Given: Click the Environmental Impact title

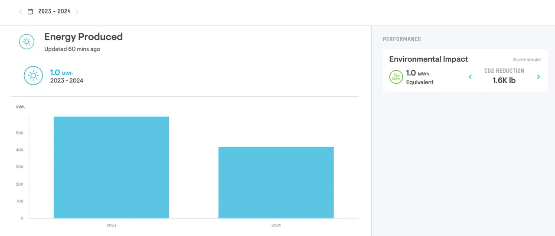Looking at the screenshot, I should point(428,59).
